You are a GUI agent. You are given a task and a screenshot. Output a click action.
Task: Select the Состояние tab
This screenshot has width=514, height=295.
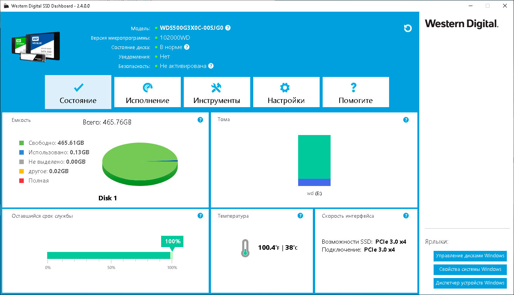point(78,92)
